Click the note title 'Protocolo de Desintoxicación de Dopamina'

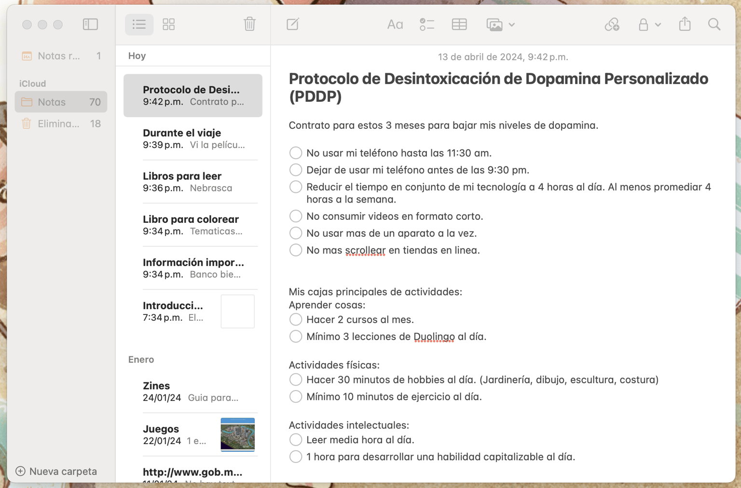(498, 87)
